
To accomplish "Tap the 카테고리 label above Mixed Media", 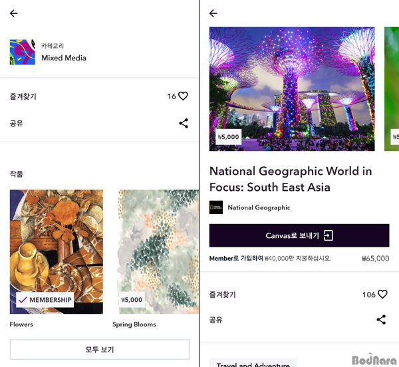I will pyautogui.click(x=53, y=46).
